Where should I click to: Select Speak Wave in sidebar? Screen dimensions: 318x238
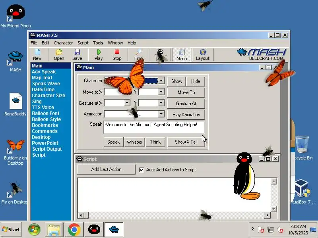[46, 84]
